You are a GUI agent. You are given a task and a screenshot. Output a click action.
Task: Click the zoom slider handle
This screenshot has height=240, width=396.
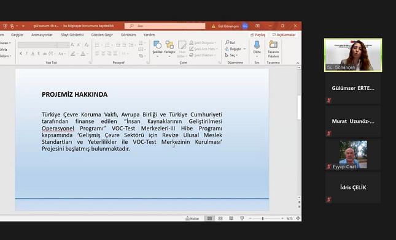click(x=263, y=219)
